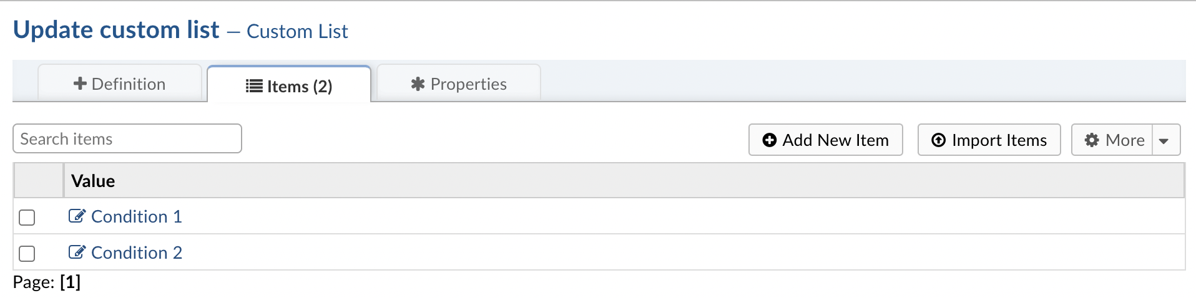Click the gear icon beside More

pos(1092,140)
